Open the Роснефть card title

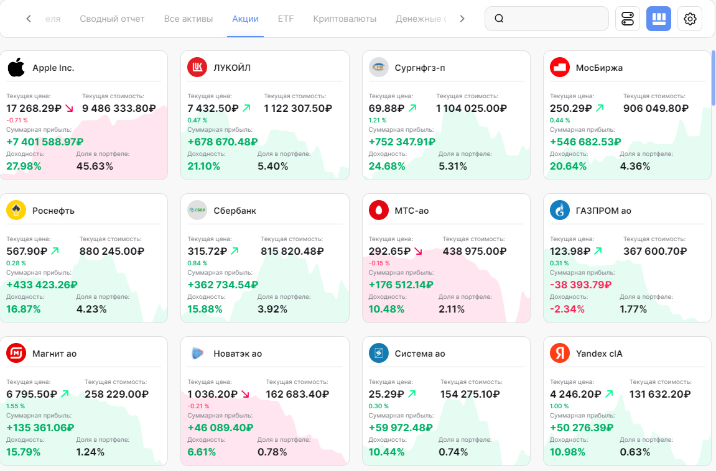(x=53, y=211)
